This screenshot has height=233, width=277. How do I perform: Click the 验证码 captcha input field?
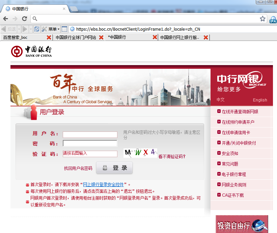click(x=90, y=154)
